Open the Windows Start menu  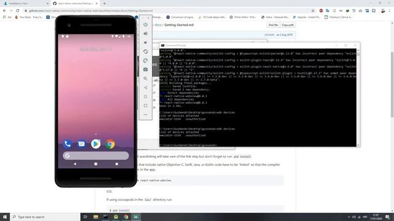point(5,217)
